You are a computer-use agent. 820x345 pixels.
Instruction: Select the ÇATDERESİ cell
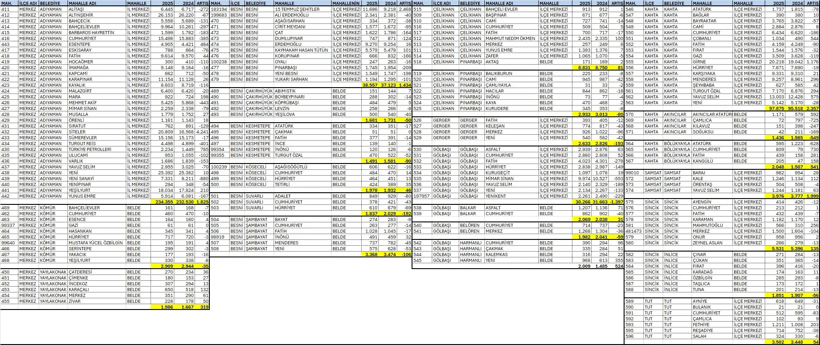80,272
